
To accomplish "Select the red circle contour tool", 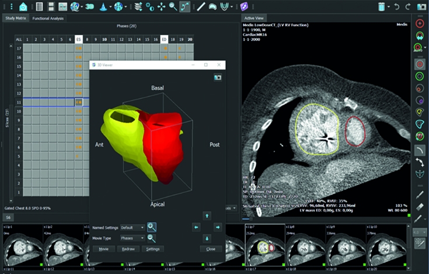I will (420, 63).
